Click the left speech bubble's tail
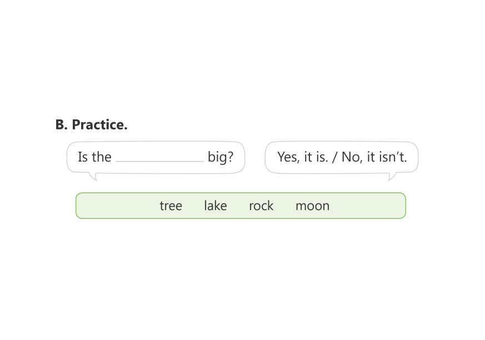This screenshot has width=485, height=340. (x=94, y=176)
